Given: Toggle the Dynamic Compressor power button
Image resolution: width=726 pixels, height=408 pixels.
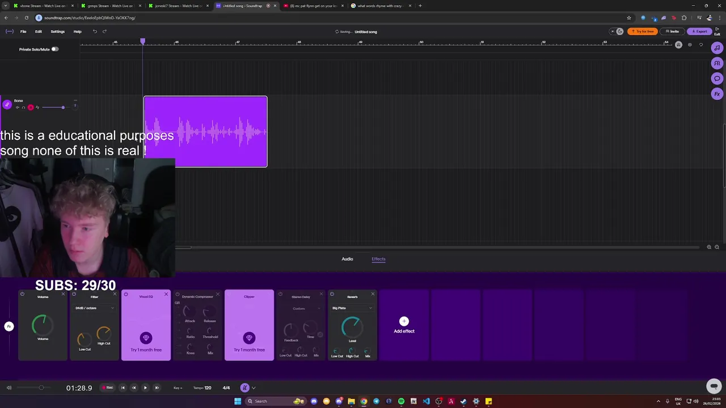Looking at the screenshot, I should click(177, 294).
